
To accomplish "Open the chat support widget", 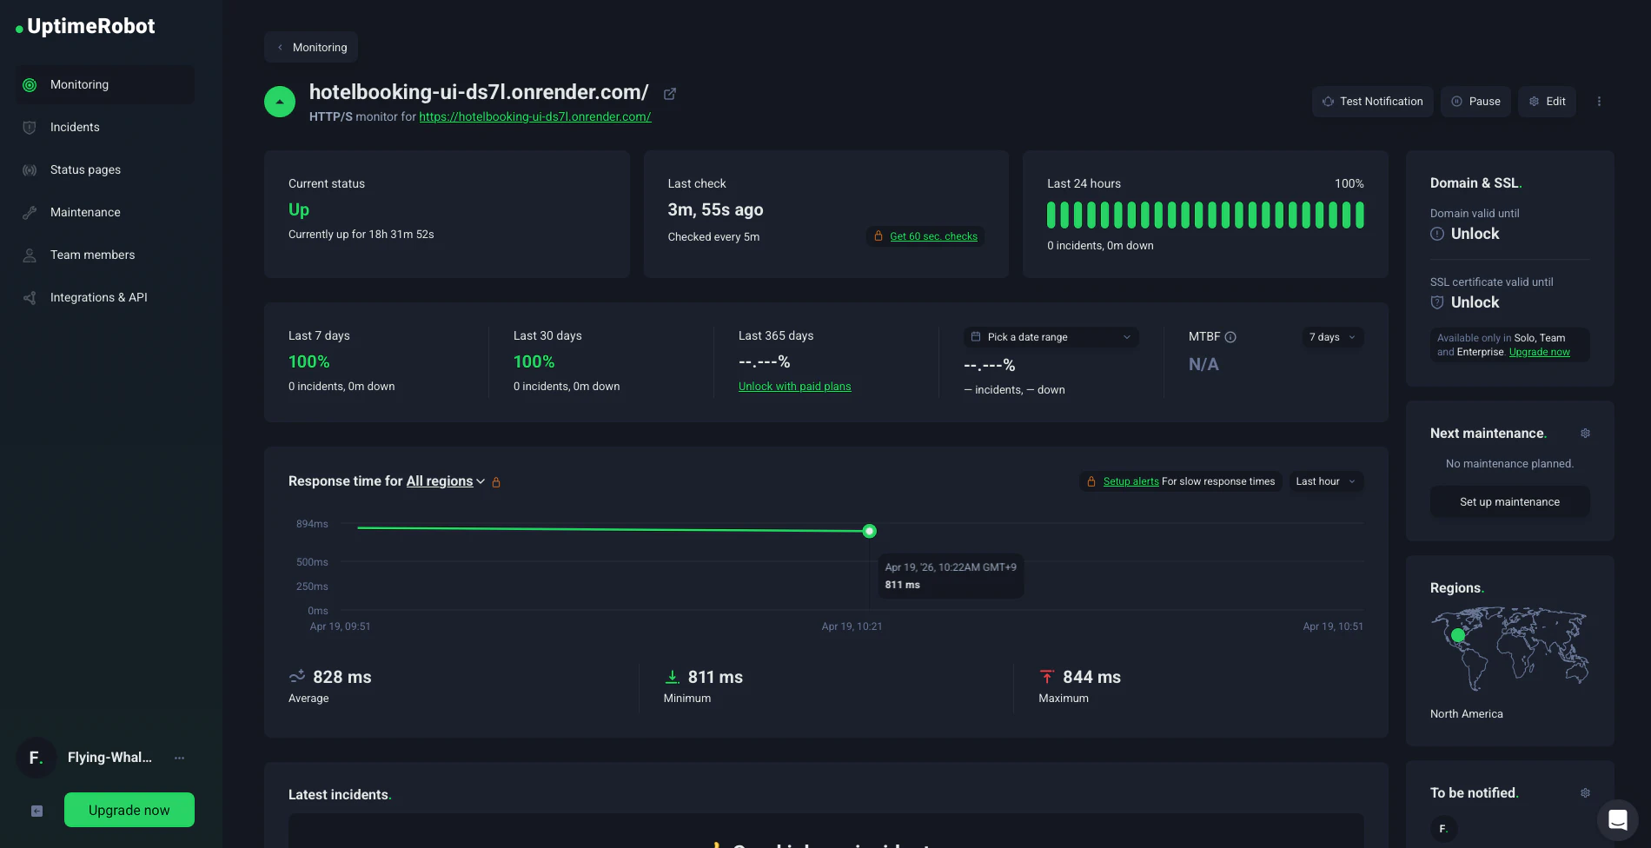I will click(x=1618, y=820).
